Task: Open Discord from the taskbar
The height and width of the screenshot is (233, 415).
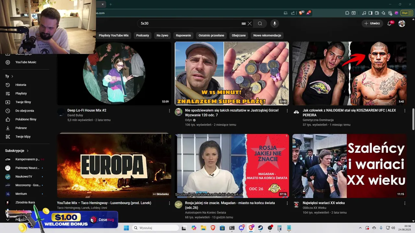Action: click(242, 228)
